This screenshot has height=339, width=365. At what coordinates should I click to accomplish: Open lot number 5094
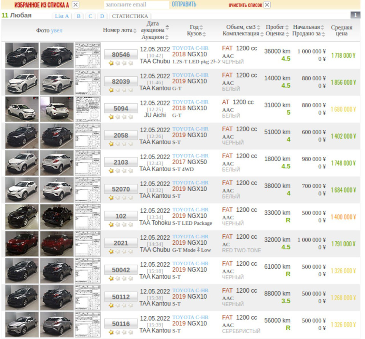tap(121, 108)
